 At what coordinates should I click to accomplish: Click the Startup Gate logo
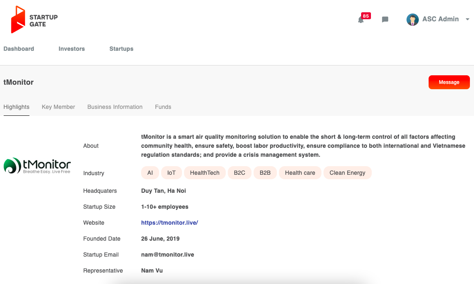click(x=34, y=20)
